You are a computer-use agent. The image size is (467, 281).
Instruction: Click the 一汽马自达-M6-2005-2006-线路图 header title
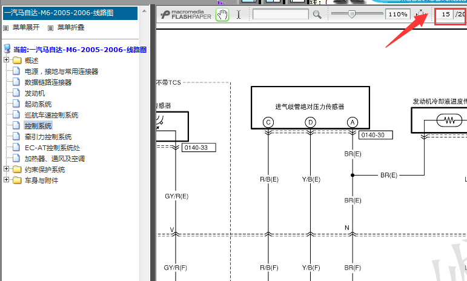[59, 13]
